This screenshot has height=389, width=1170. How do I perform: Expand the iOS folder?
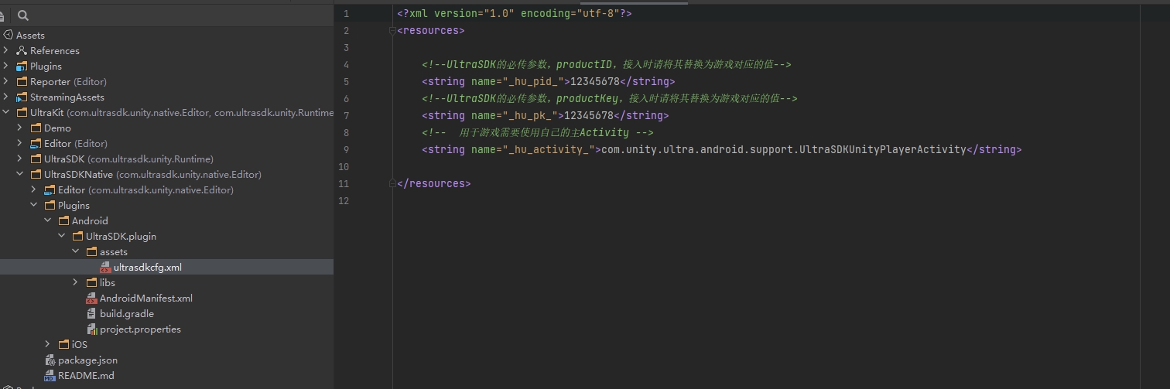[x=48, y=344]
